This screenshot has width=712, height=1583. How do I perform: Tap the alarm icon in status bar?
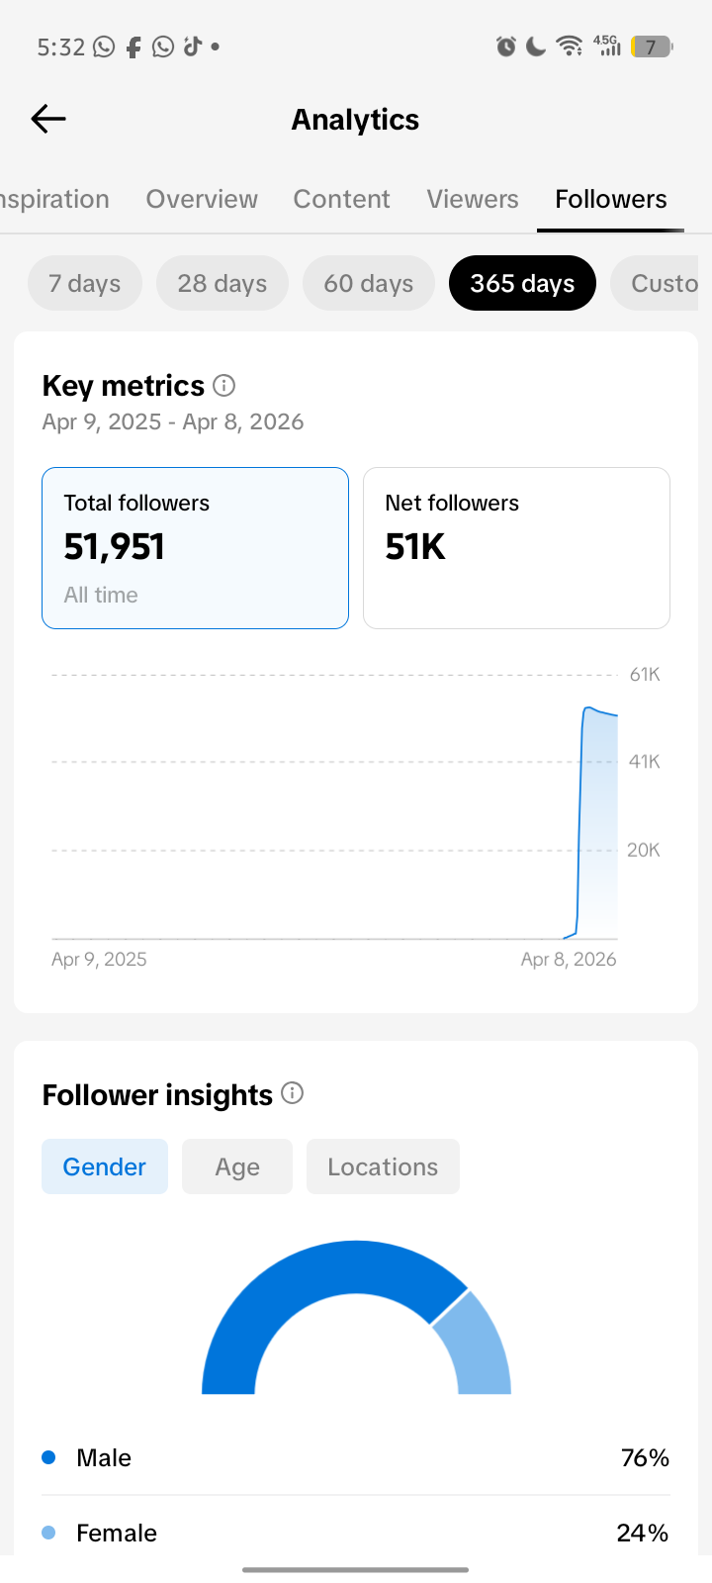point(505,47)
